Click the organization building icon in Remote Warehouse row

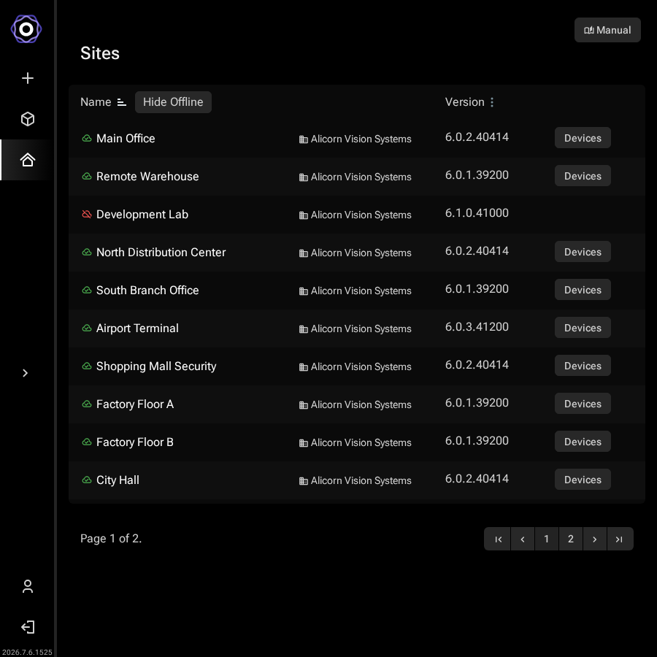[x=304, y=177]
